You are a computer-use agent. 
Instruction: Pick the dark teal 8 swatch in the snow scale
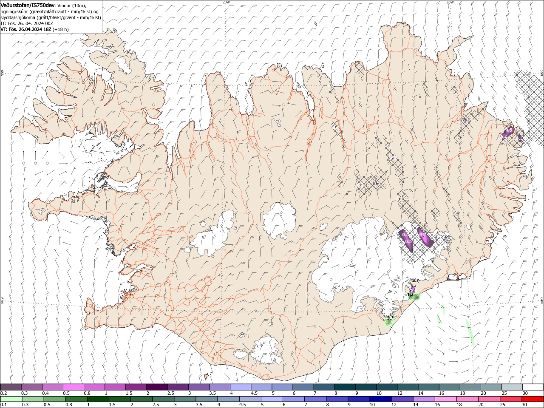[x=344, y=387]
